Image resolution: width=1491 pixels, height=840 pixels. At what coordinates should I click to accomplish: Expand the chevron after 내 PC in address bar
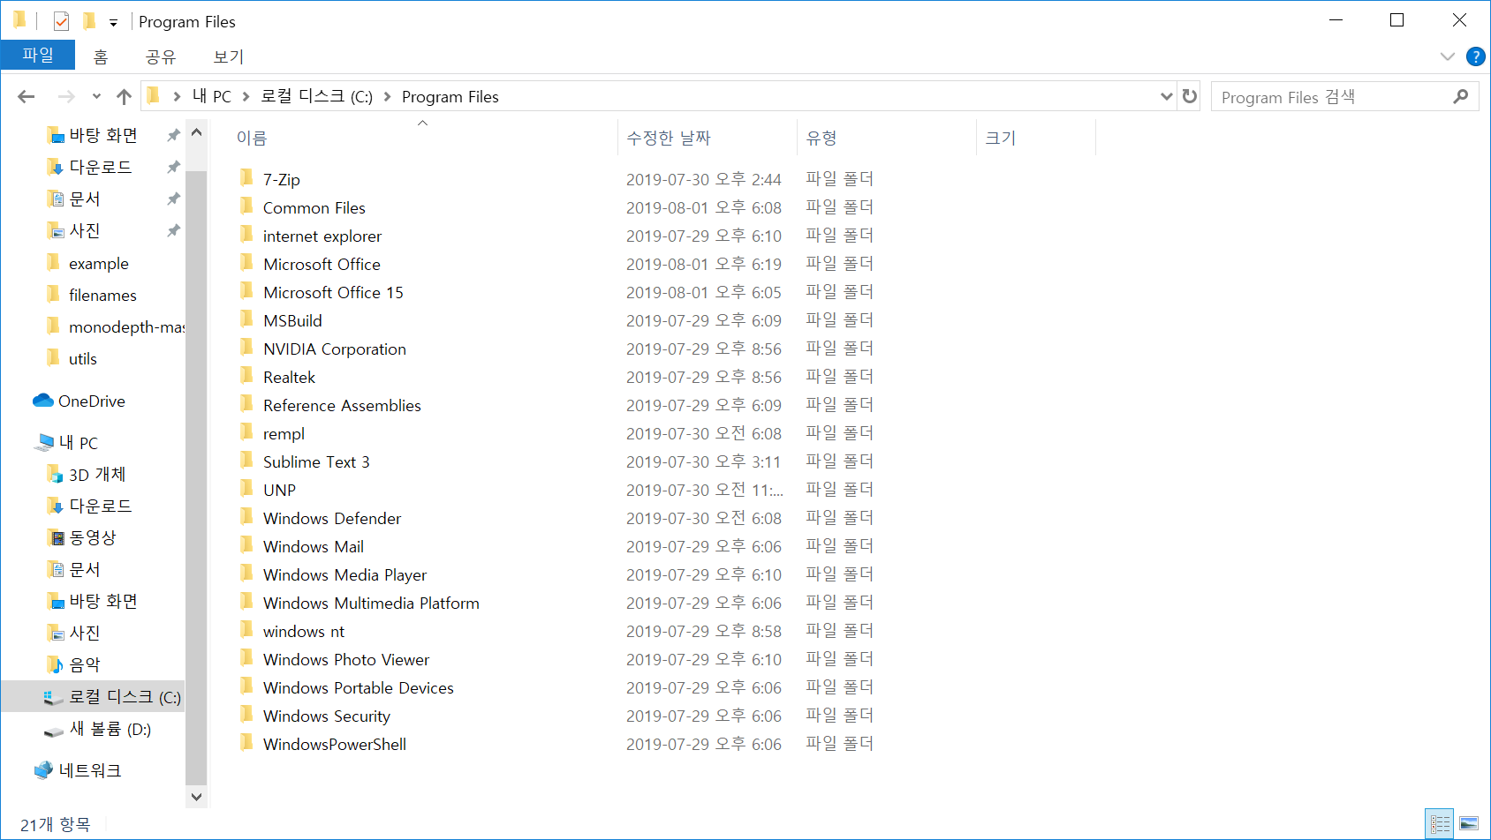tap(246, 96)
